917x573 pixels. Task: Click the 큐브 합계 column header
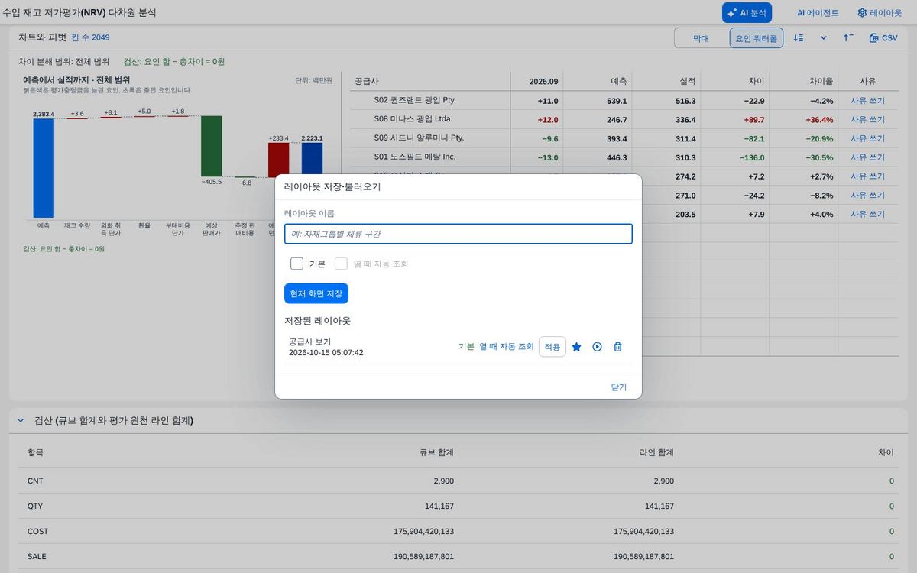pyautogui.click(x=436, y=452)
